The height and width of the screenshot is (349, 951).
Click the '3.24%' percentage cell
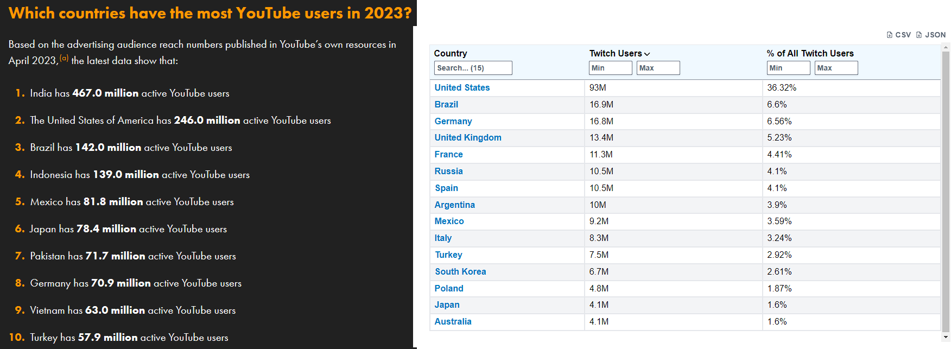(851, 238)
